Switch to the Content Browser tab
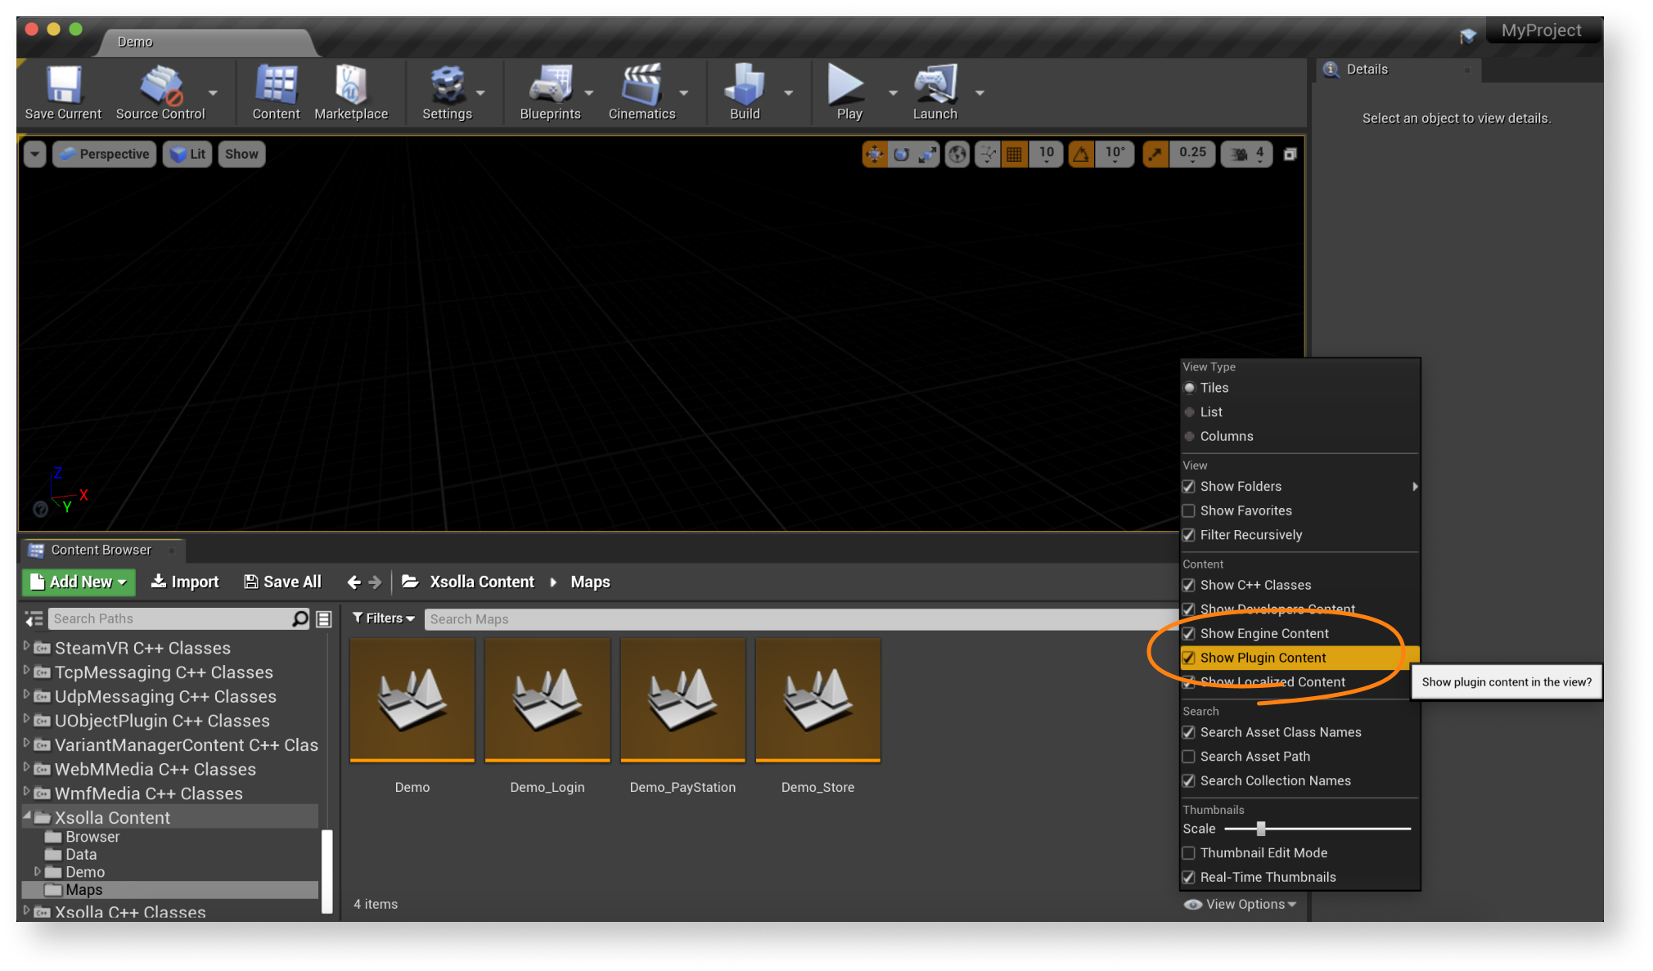The height and width of the screenshot is (971, 1653). pyautogui.click(x=101, y=550)
